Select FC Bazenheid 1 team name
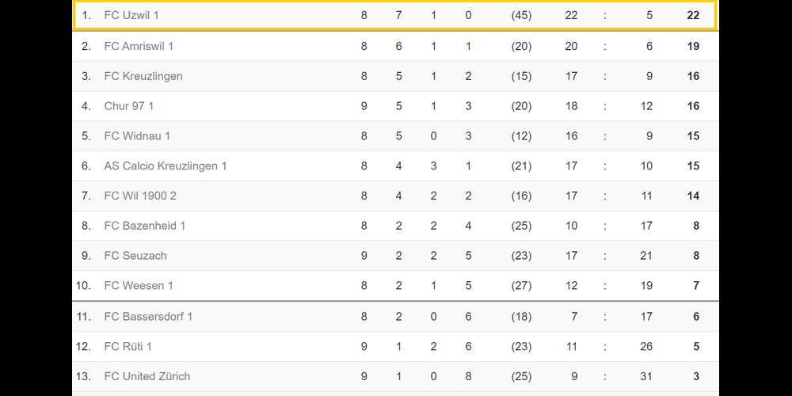 [145, 226]
